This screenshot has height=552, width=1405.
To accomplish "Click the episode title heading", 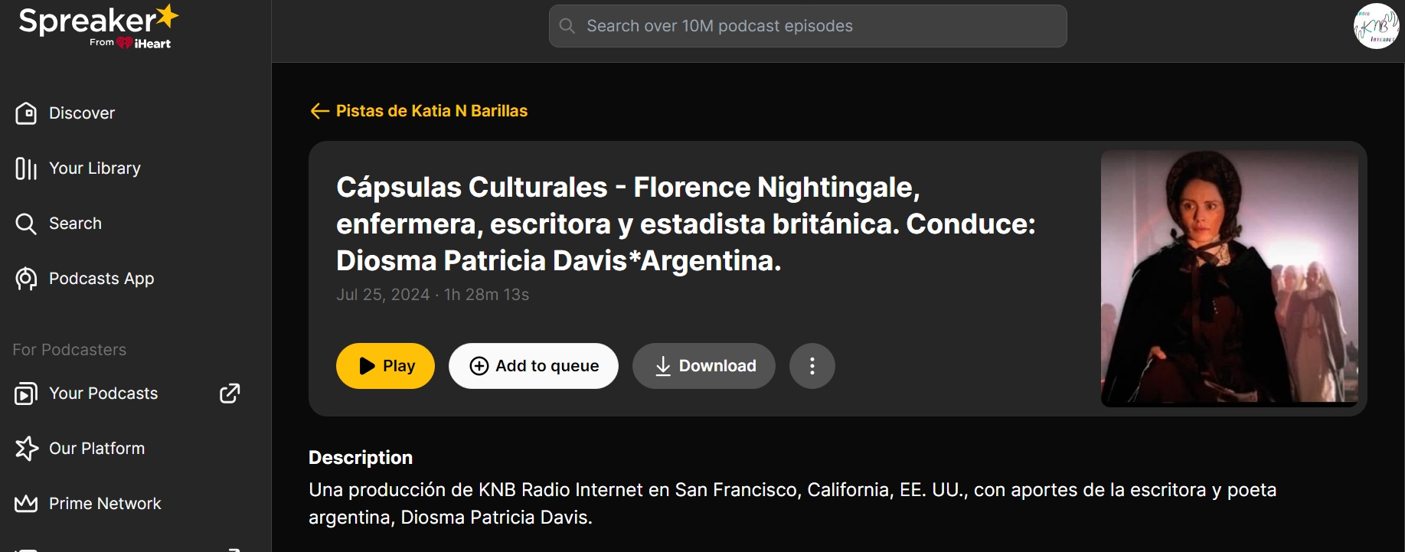I will tap(686, 224).
